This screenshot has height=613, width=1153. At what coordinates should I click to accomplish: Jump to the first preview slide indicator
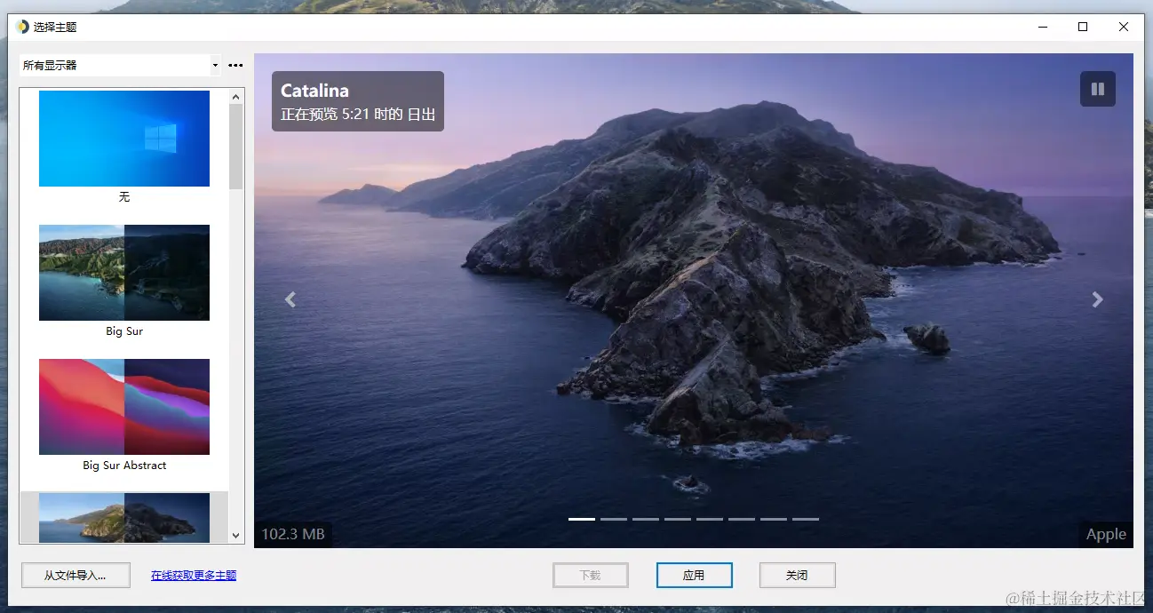[582, 519]
